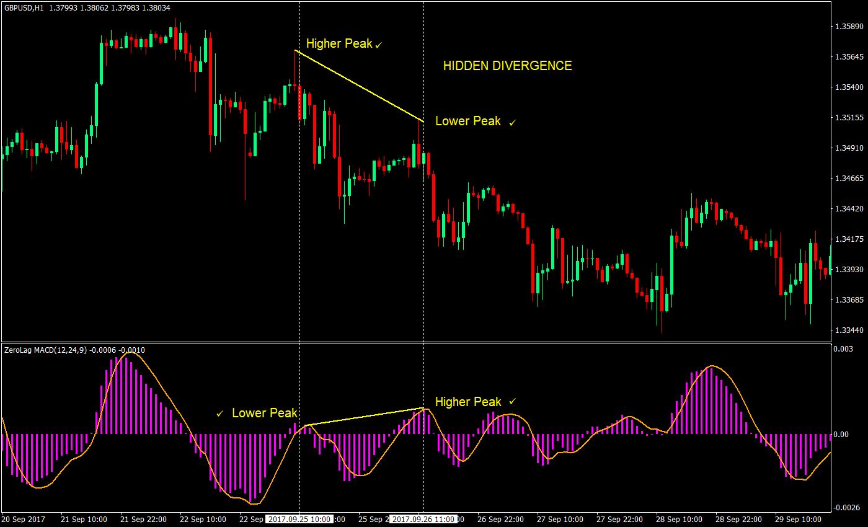Screen dimensions: 868x527
Task: Click the 21 Sep 10:00 time label
Action: [x=84, y=519]
